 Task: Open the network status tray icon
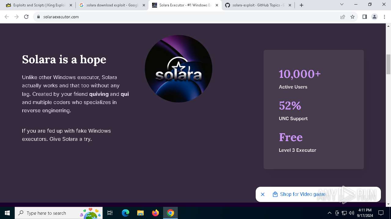pyautogui.click(x=344, y=213)
